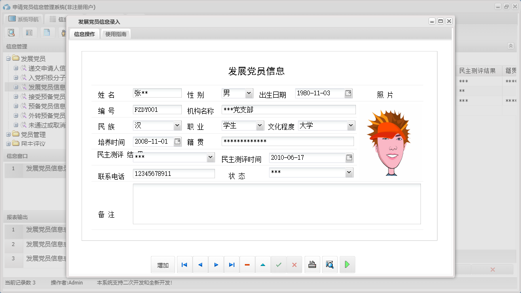Select the blue edit triangle icon
This screenshot has height=293, width=521.
[263, 265]
